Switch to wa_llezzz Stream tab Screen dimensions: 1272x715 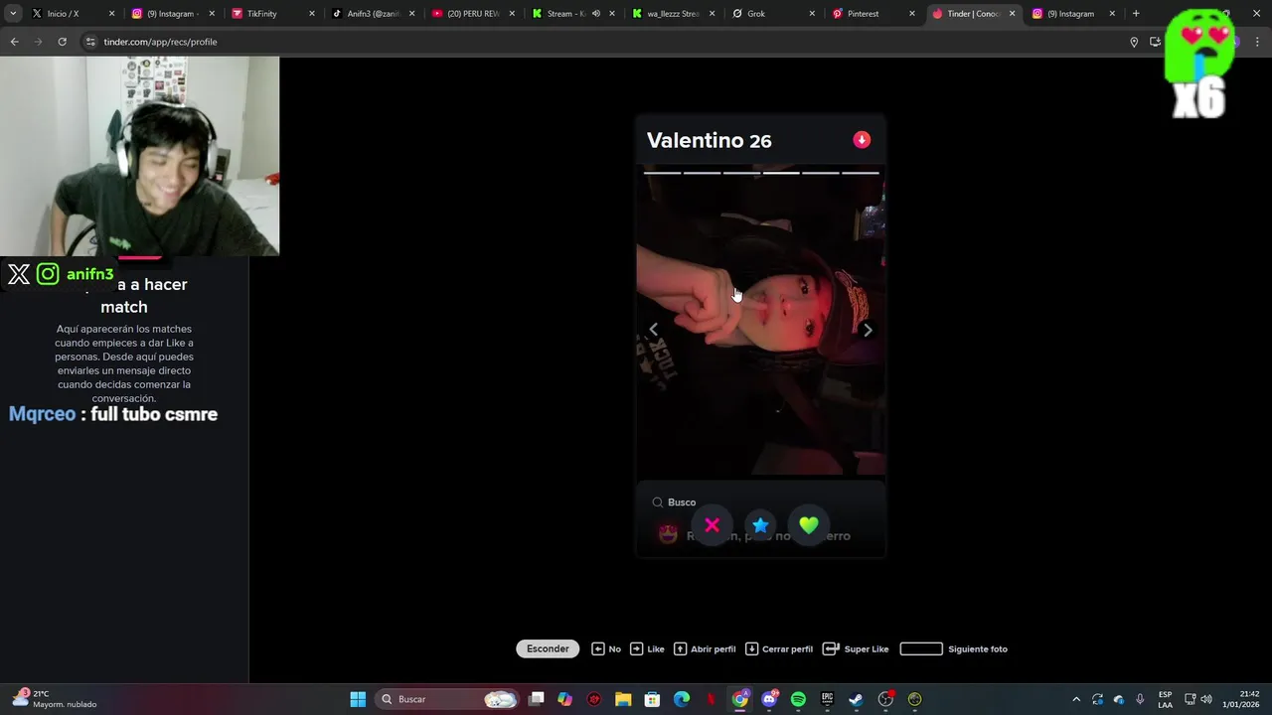674,14
